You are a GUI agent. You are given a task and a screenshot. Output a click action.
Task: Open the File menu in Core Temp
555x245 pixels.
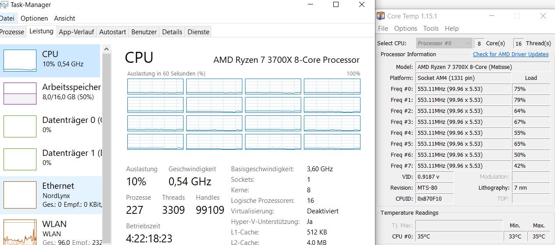point(383,29)
